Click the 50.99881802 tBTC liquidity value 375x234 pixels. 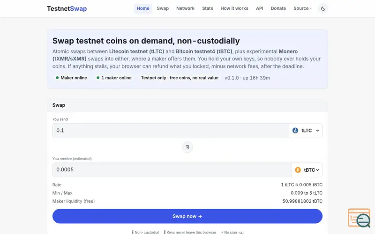pyautogui.click(x=302, y=201)
